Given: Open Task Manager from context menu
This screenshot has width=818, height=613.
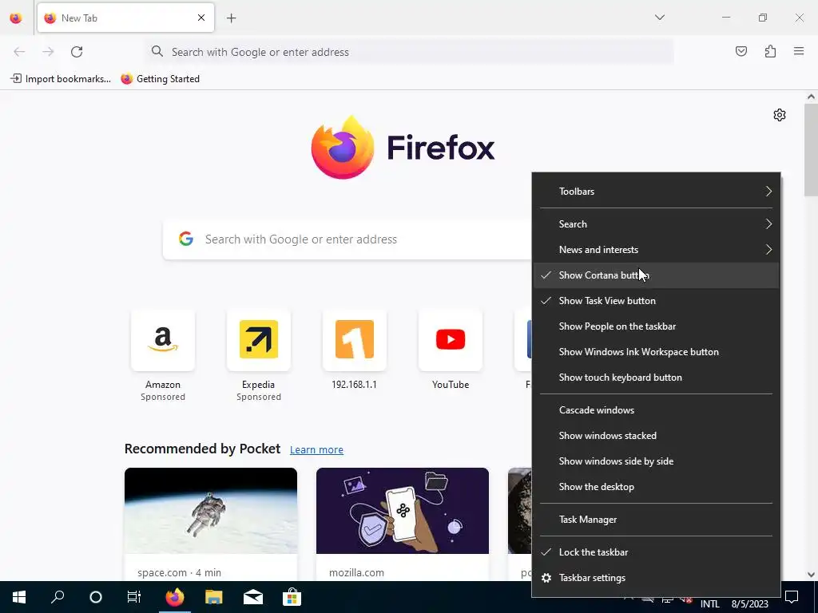Looking at the screenshot, I should pos(657,520).
